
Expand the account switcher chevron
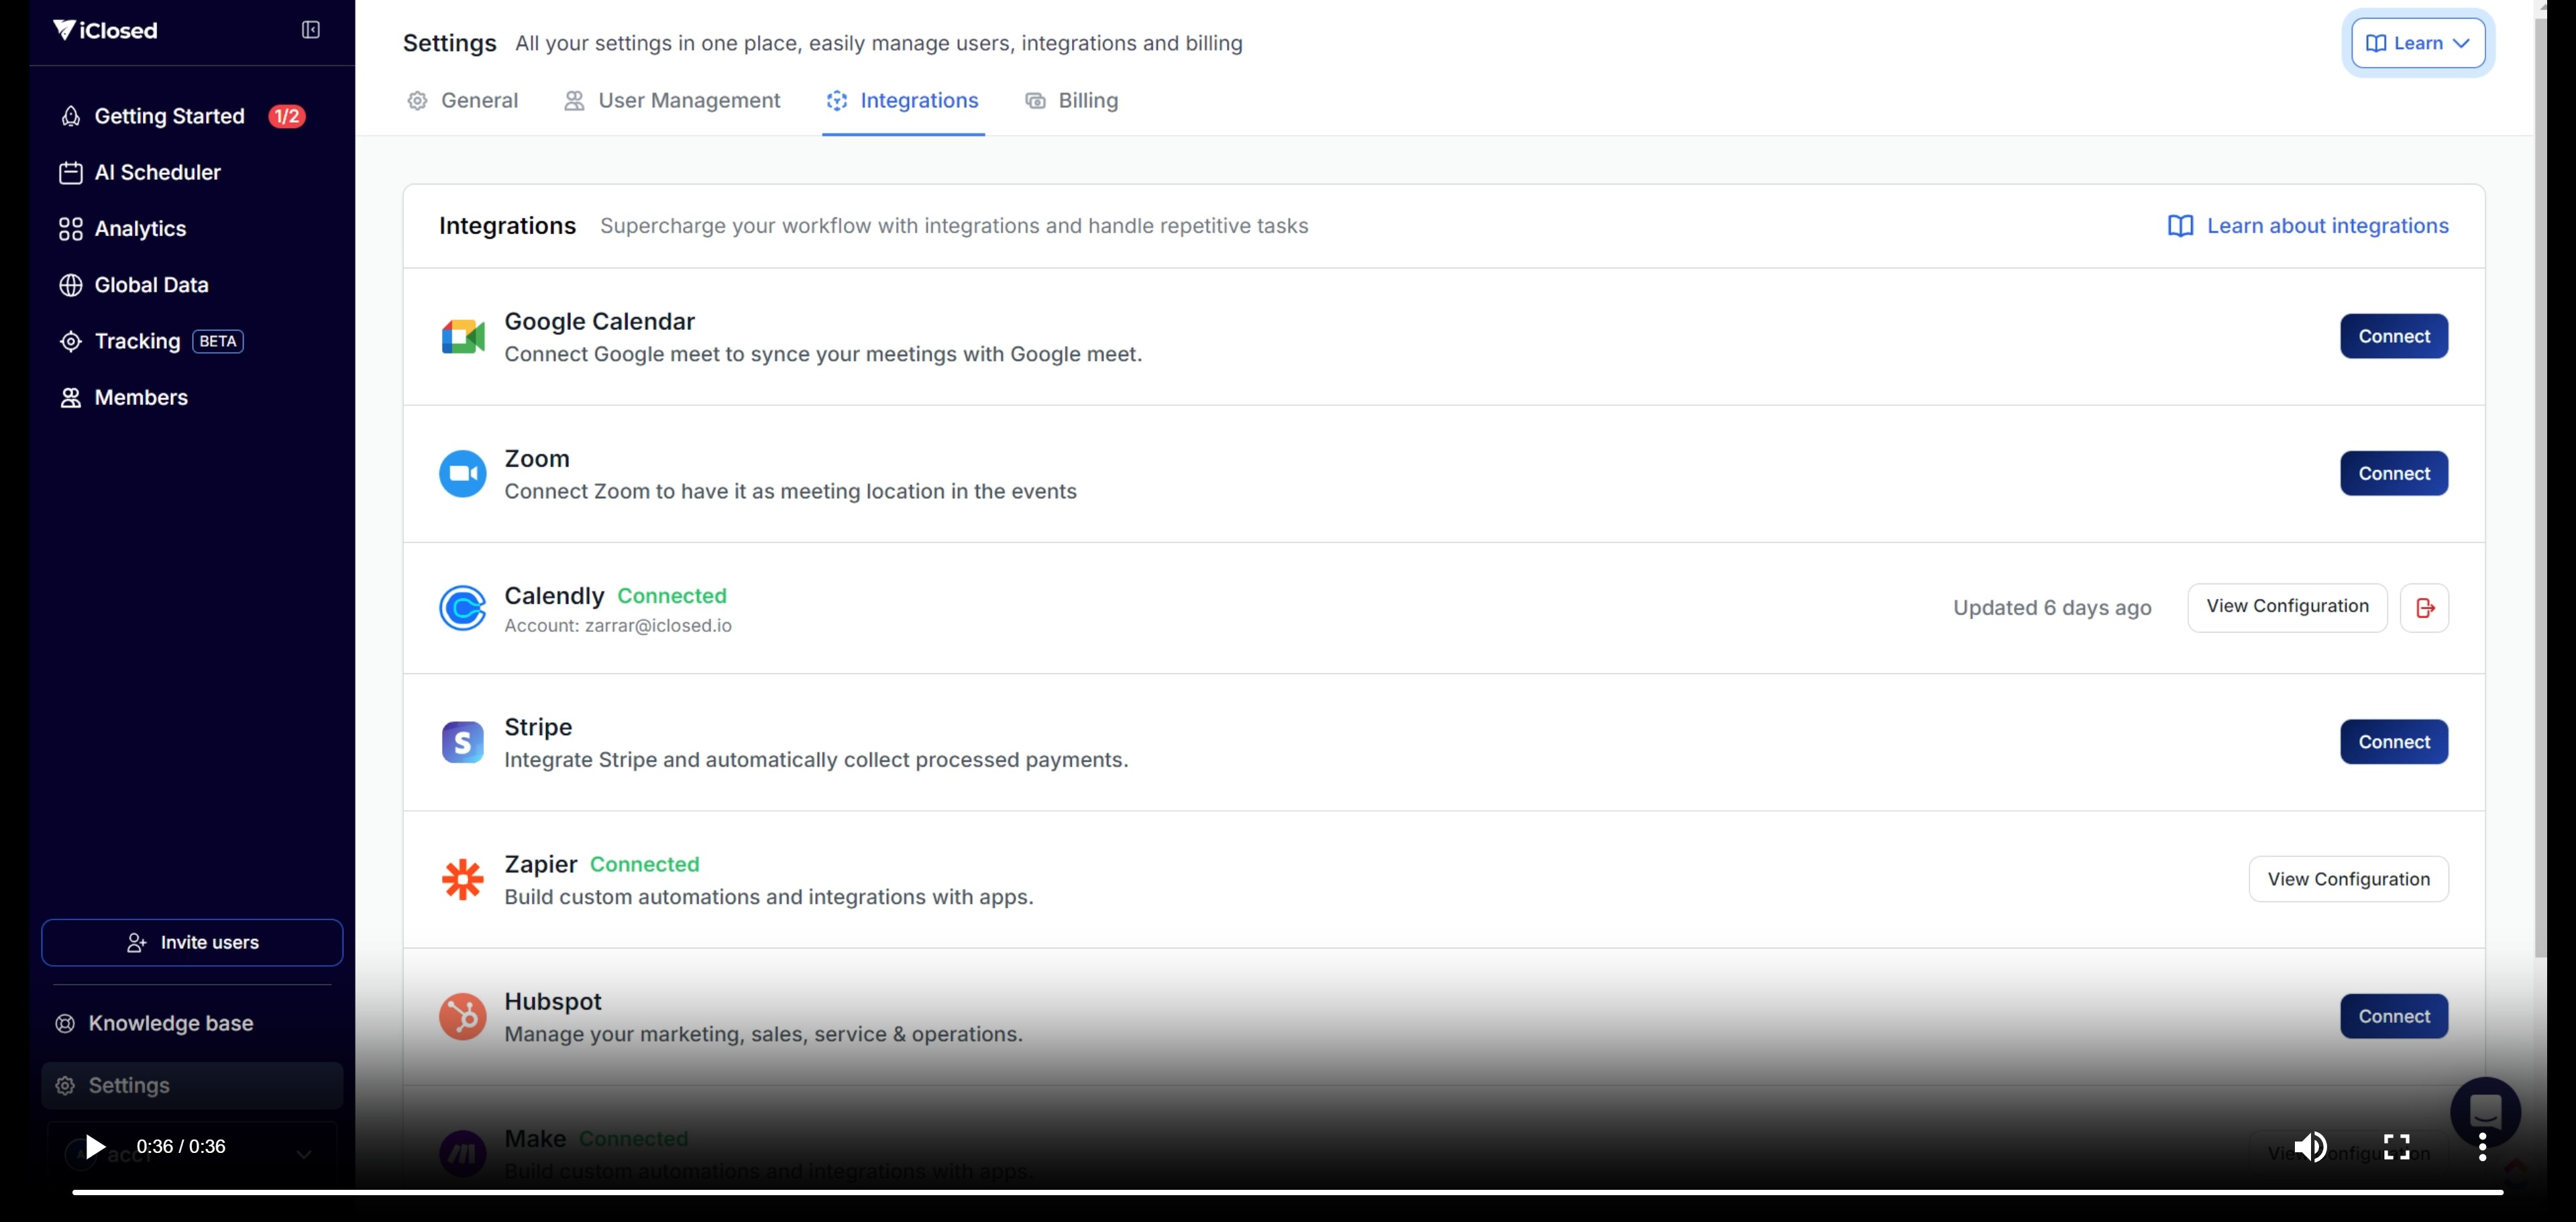[x=304, y=1154]
